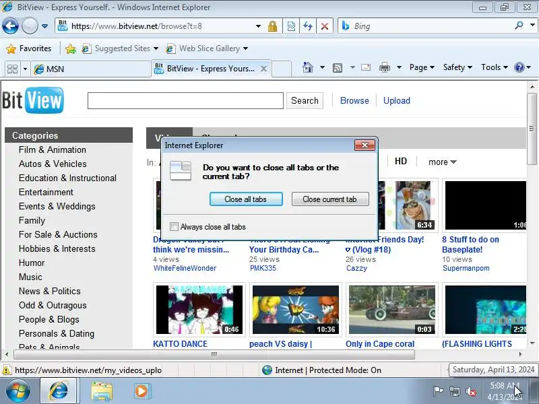This screenshot has height=404, width=539.
Task: Open the Browse link
Action: point(354,100)
